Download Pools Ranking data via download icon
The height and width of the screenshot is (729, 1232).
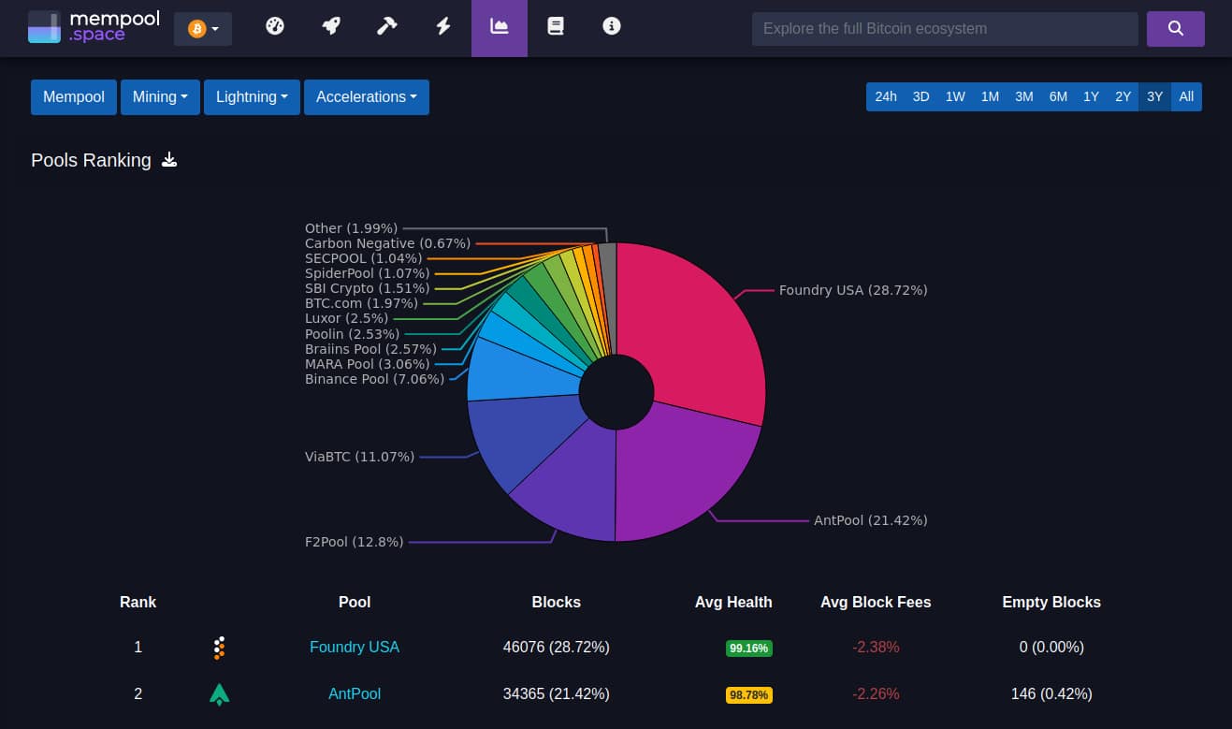pyautogui.click(x=169, y=160)
